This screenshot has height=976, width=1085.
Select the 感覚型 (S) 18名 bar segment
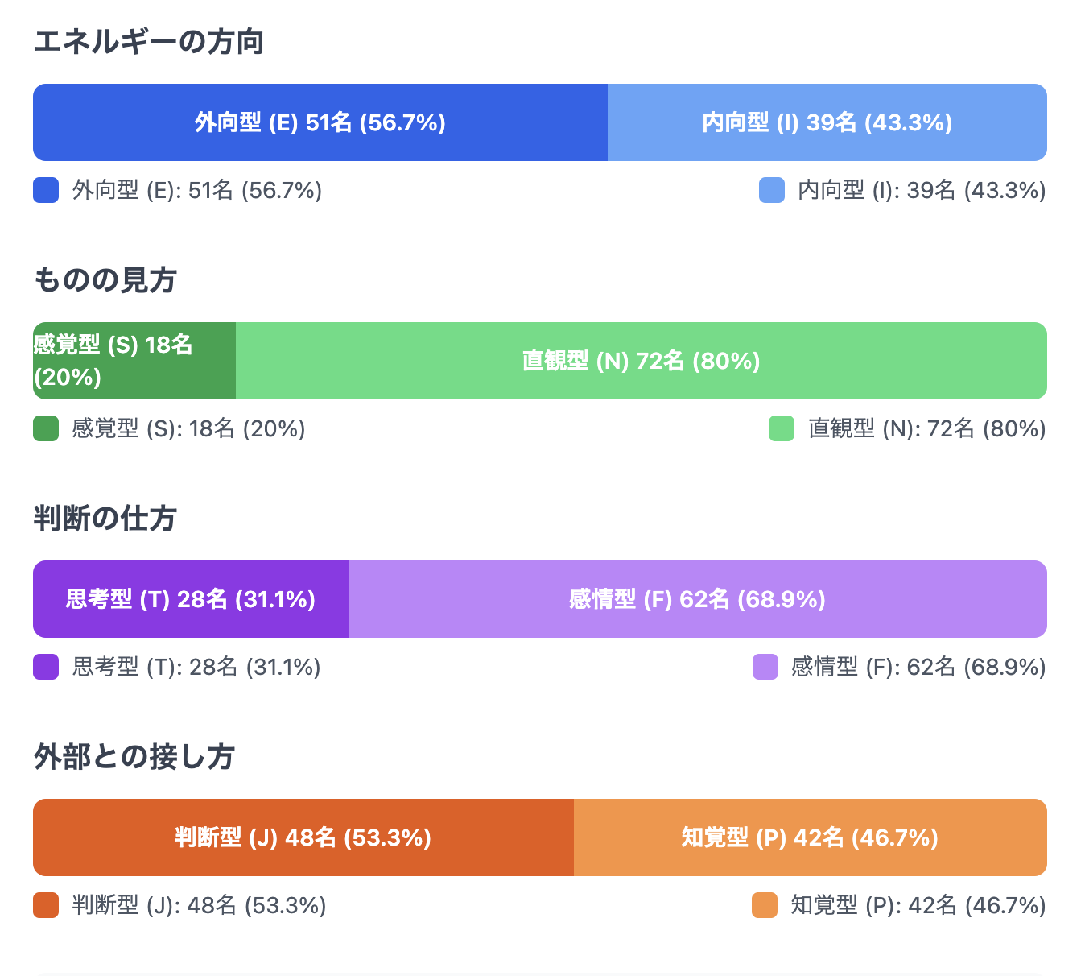(134, 361)
